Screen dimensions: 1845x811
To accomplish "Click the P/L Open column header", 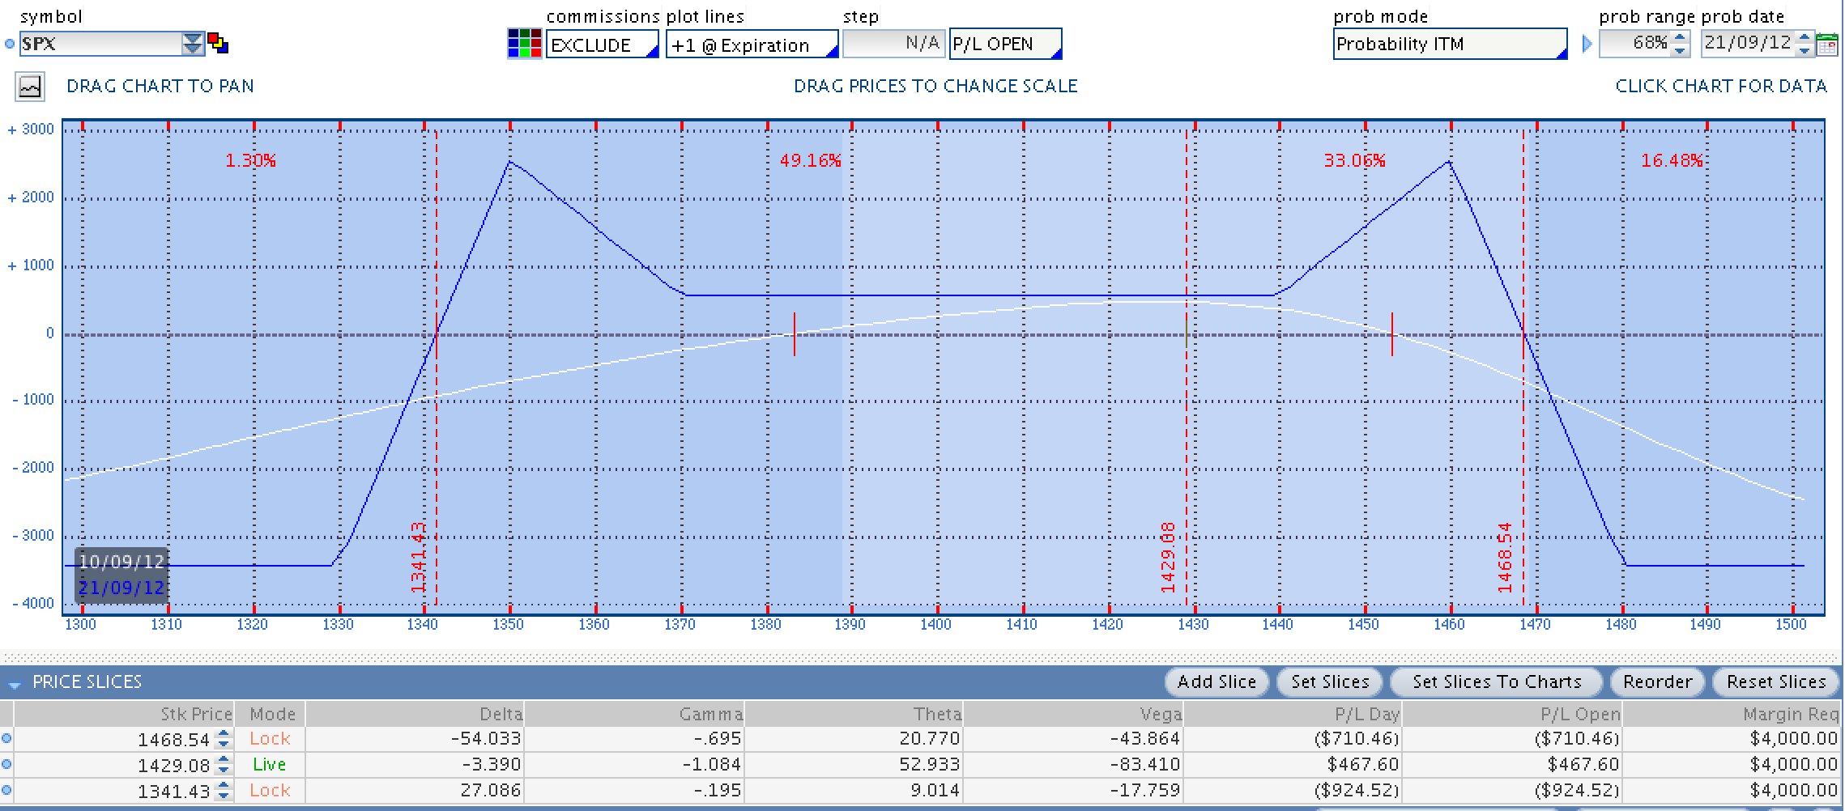I will [1512, 714].
